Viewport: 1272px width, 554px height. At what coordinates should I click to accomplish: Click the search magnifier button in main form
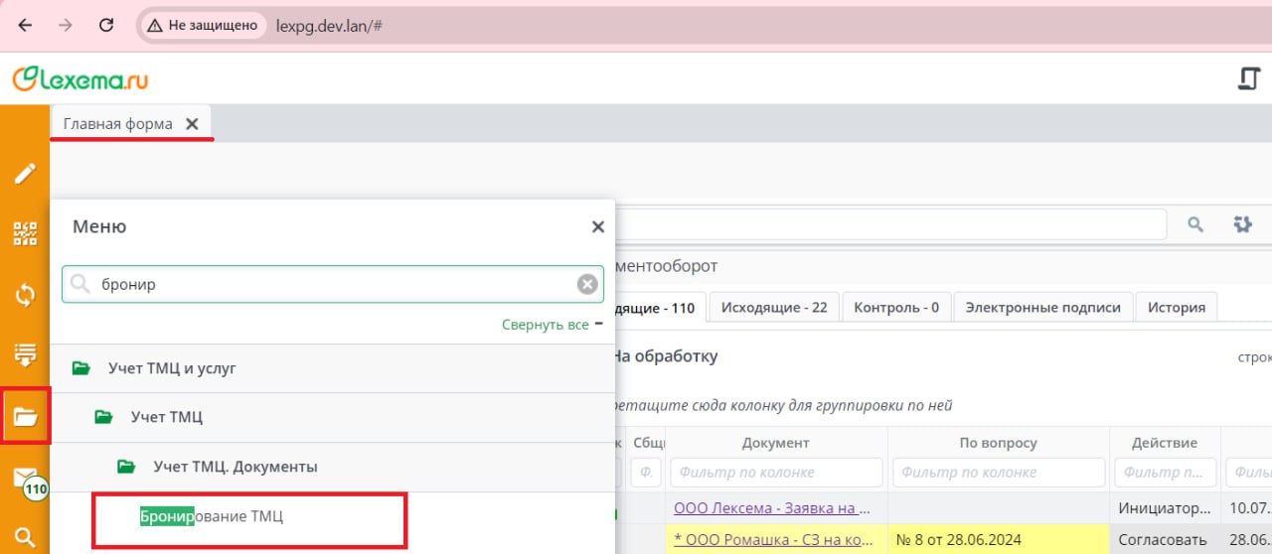click(1195, 224)
